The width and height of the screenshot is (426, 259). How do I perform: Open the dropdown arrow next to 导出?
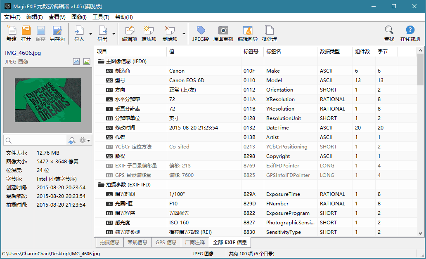[114, 34]
